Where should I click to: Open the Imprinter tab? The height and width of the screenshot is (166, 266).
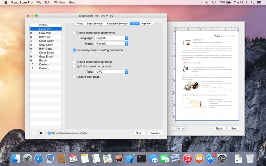(x=146, y=24)
